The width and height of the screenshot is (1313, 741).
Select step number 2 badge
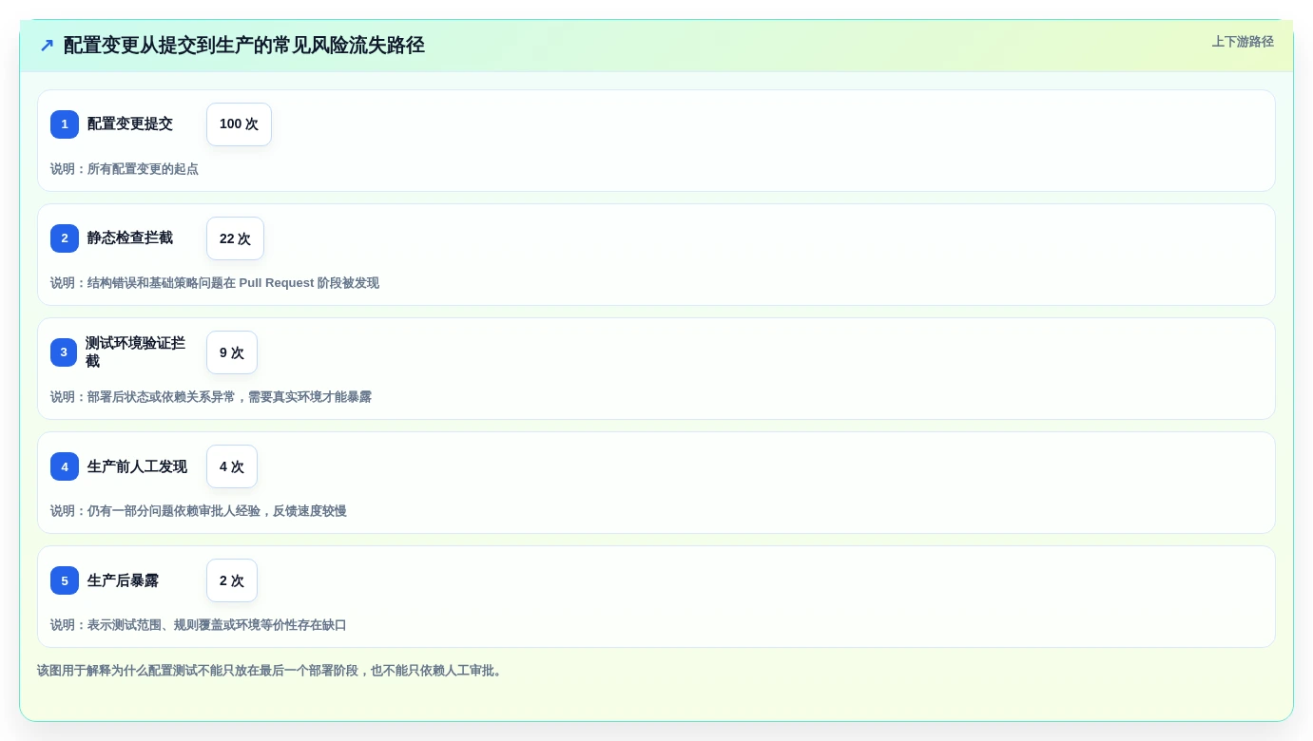(65, 238)
